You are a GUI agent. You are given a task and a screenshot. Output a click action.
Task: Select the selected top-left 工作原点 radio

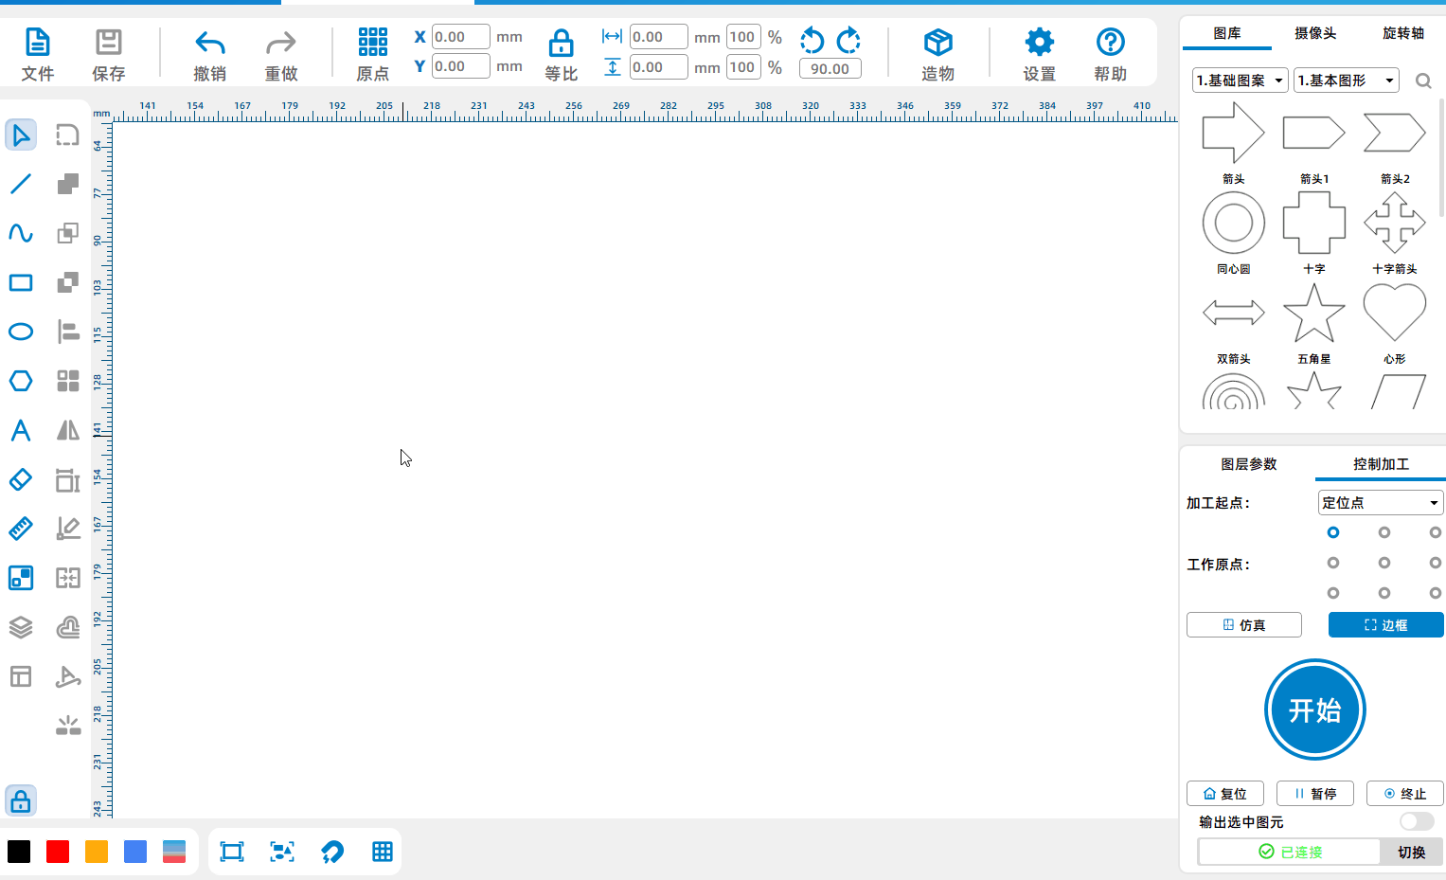[x=1333, y=532]
